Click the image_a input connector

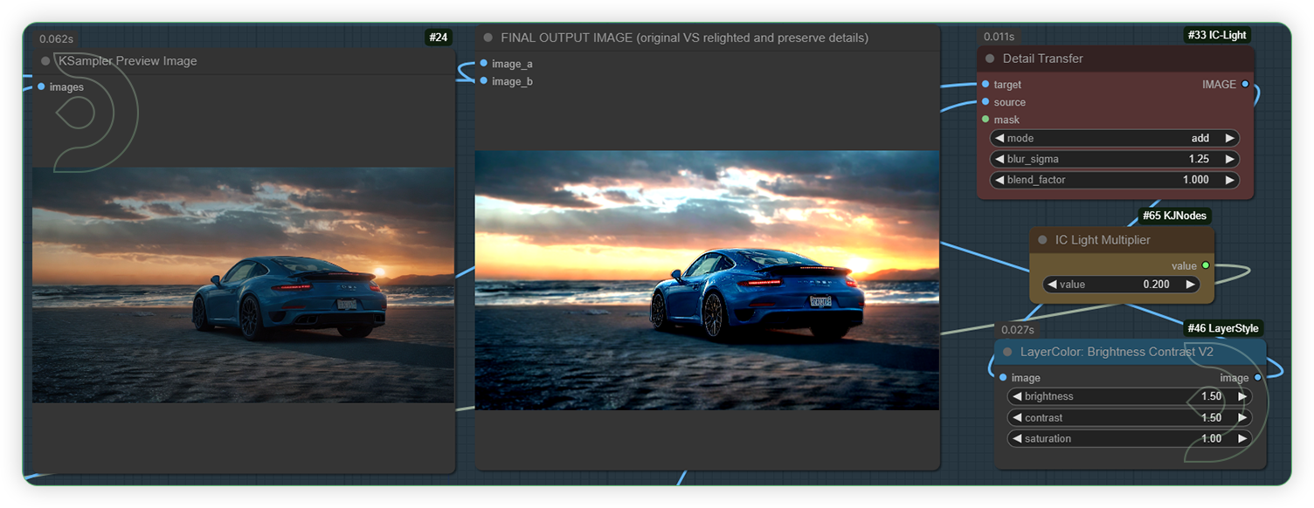tap(484, 64)
